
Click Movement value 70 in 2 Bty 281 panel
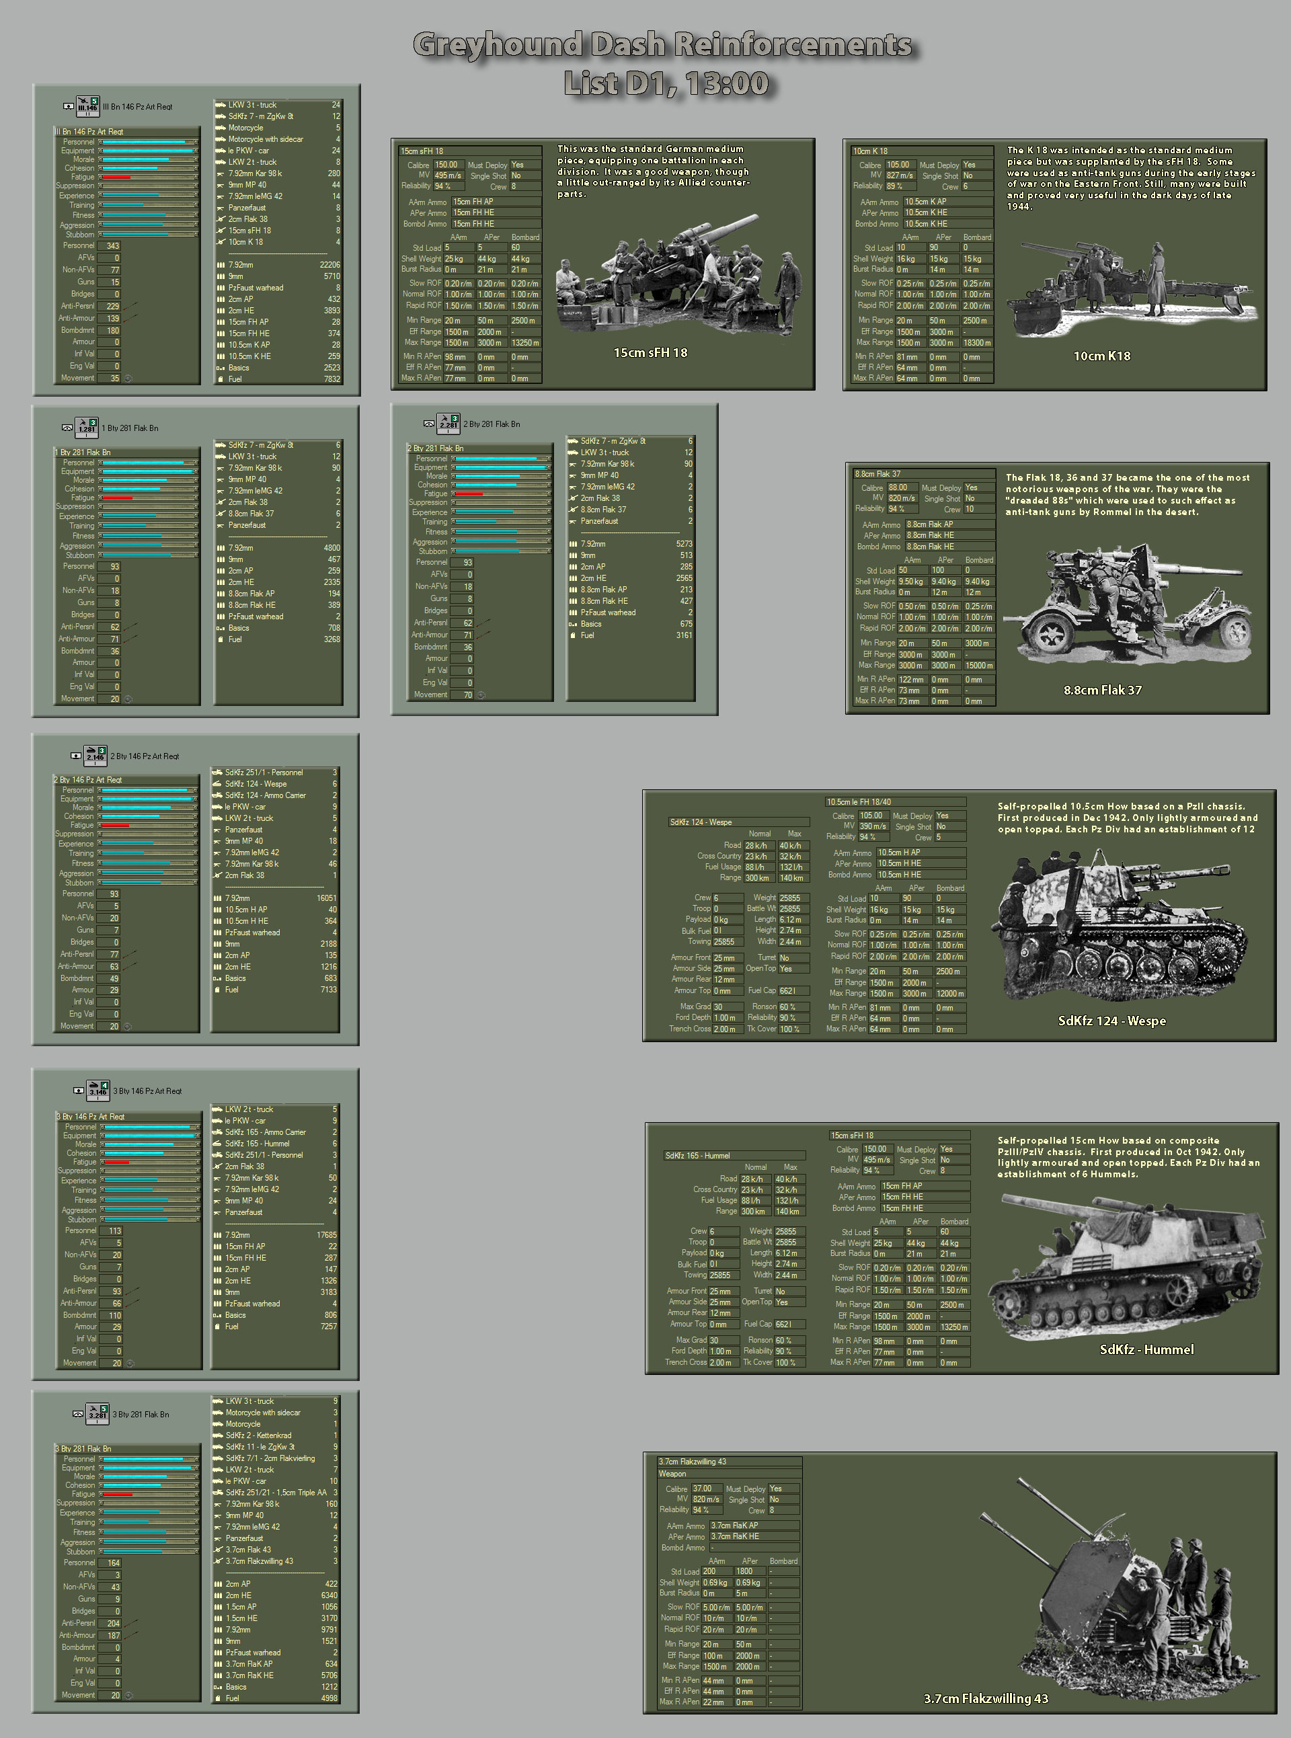[463, 695]
